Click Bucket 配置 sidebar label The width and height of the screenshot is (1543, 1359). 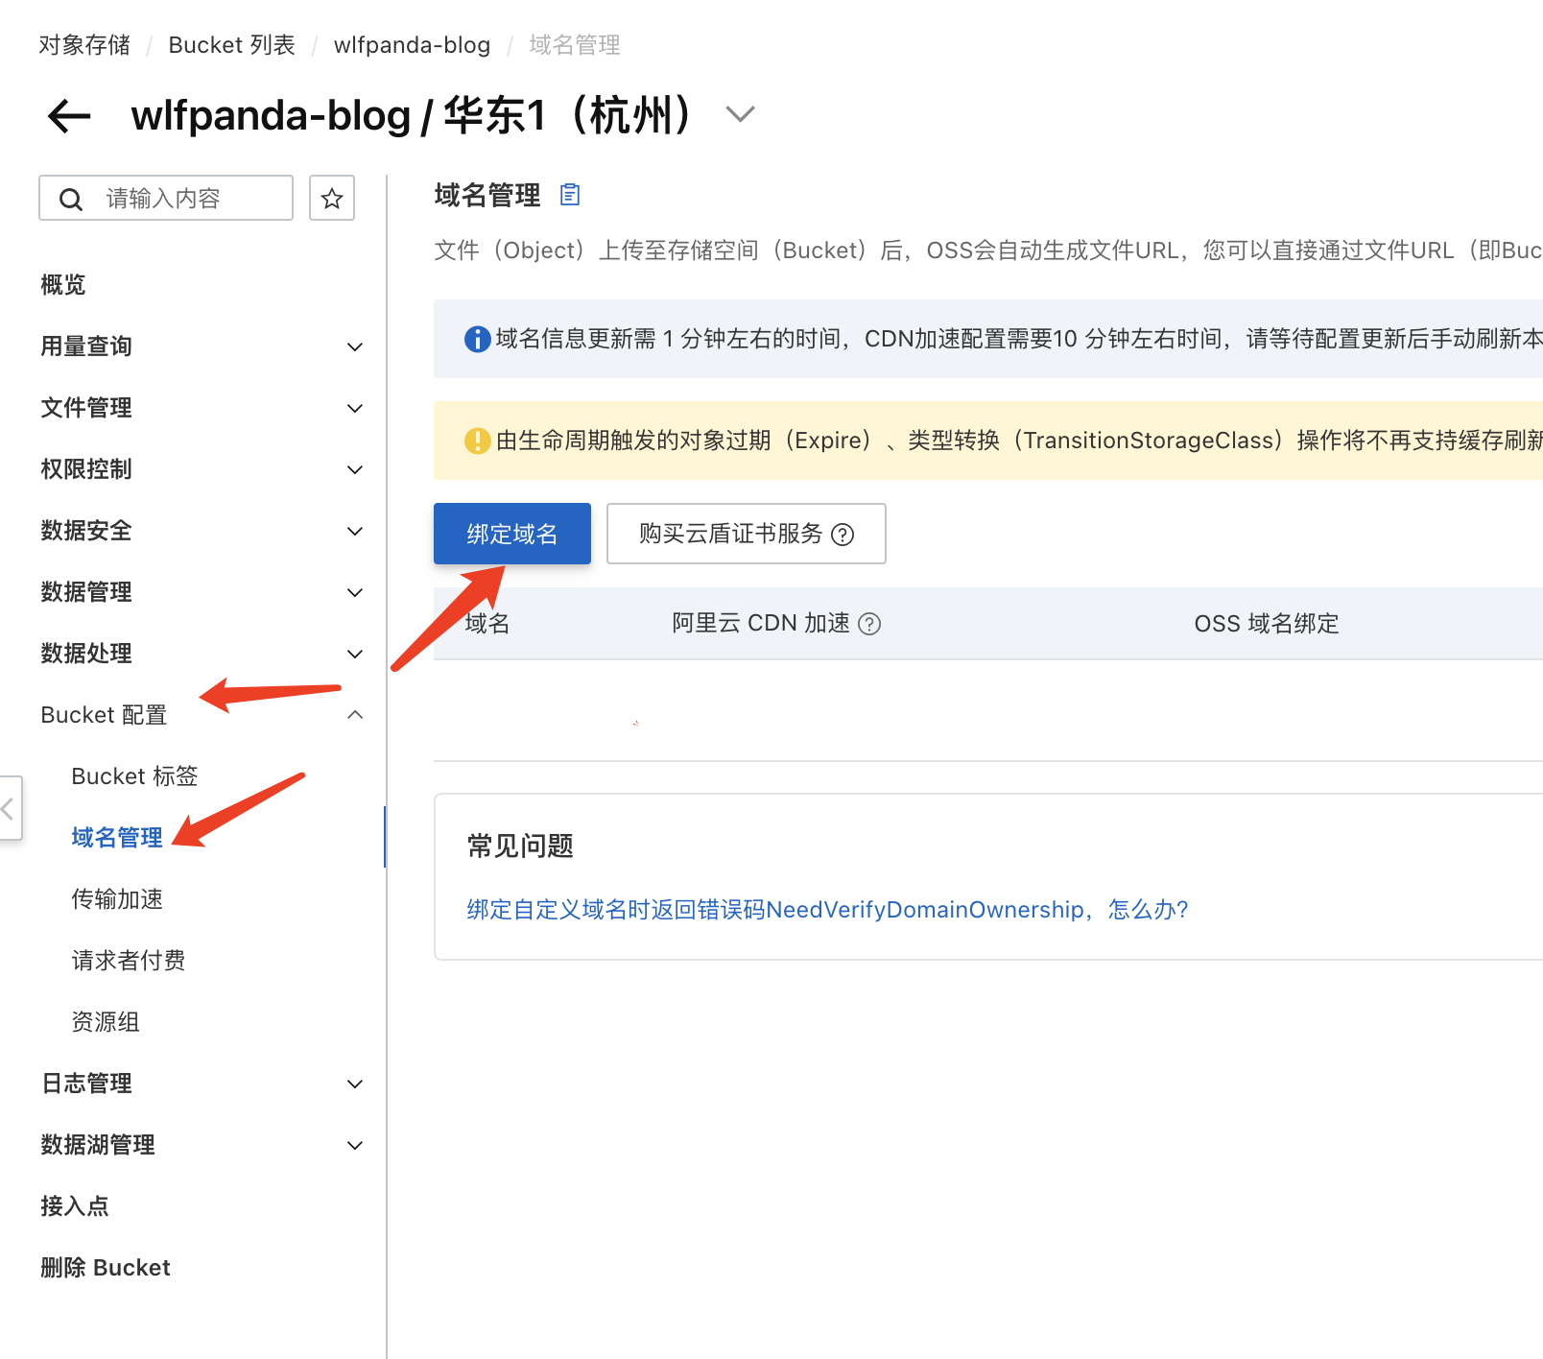click(104, 715)
